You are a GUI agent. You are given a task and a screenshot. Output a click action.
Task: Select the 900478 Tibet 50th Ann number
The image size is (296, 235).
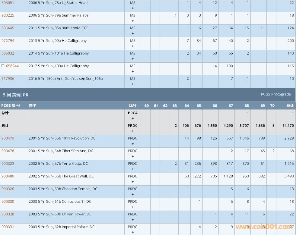pyautogui.click(x=8, y=151)
